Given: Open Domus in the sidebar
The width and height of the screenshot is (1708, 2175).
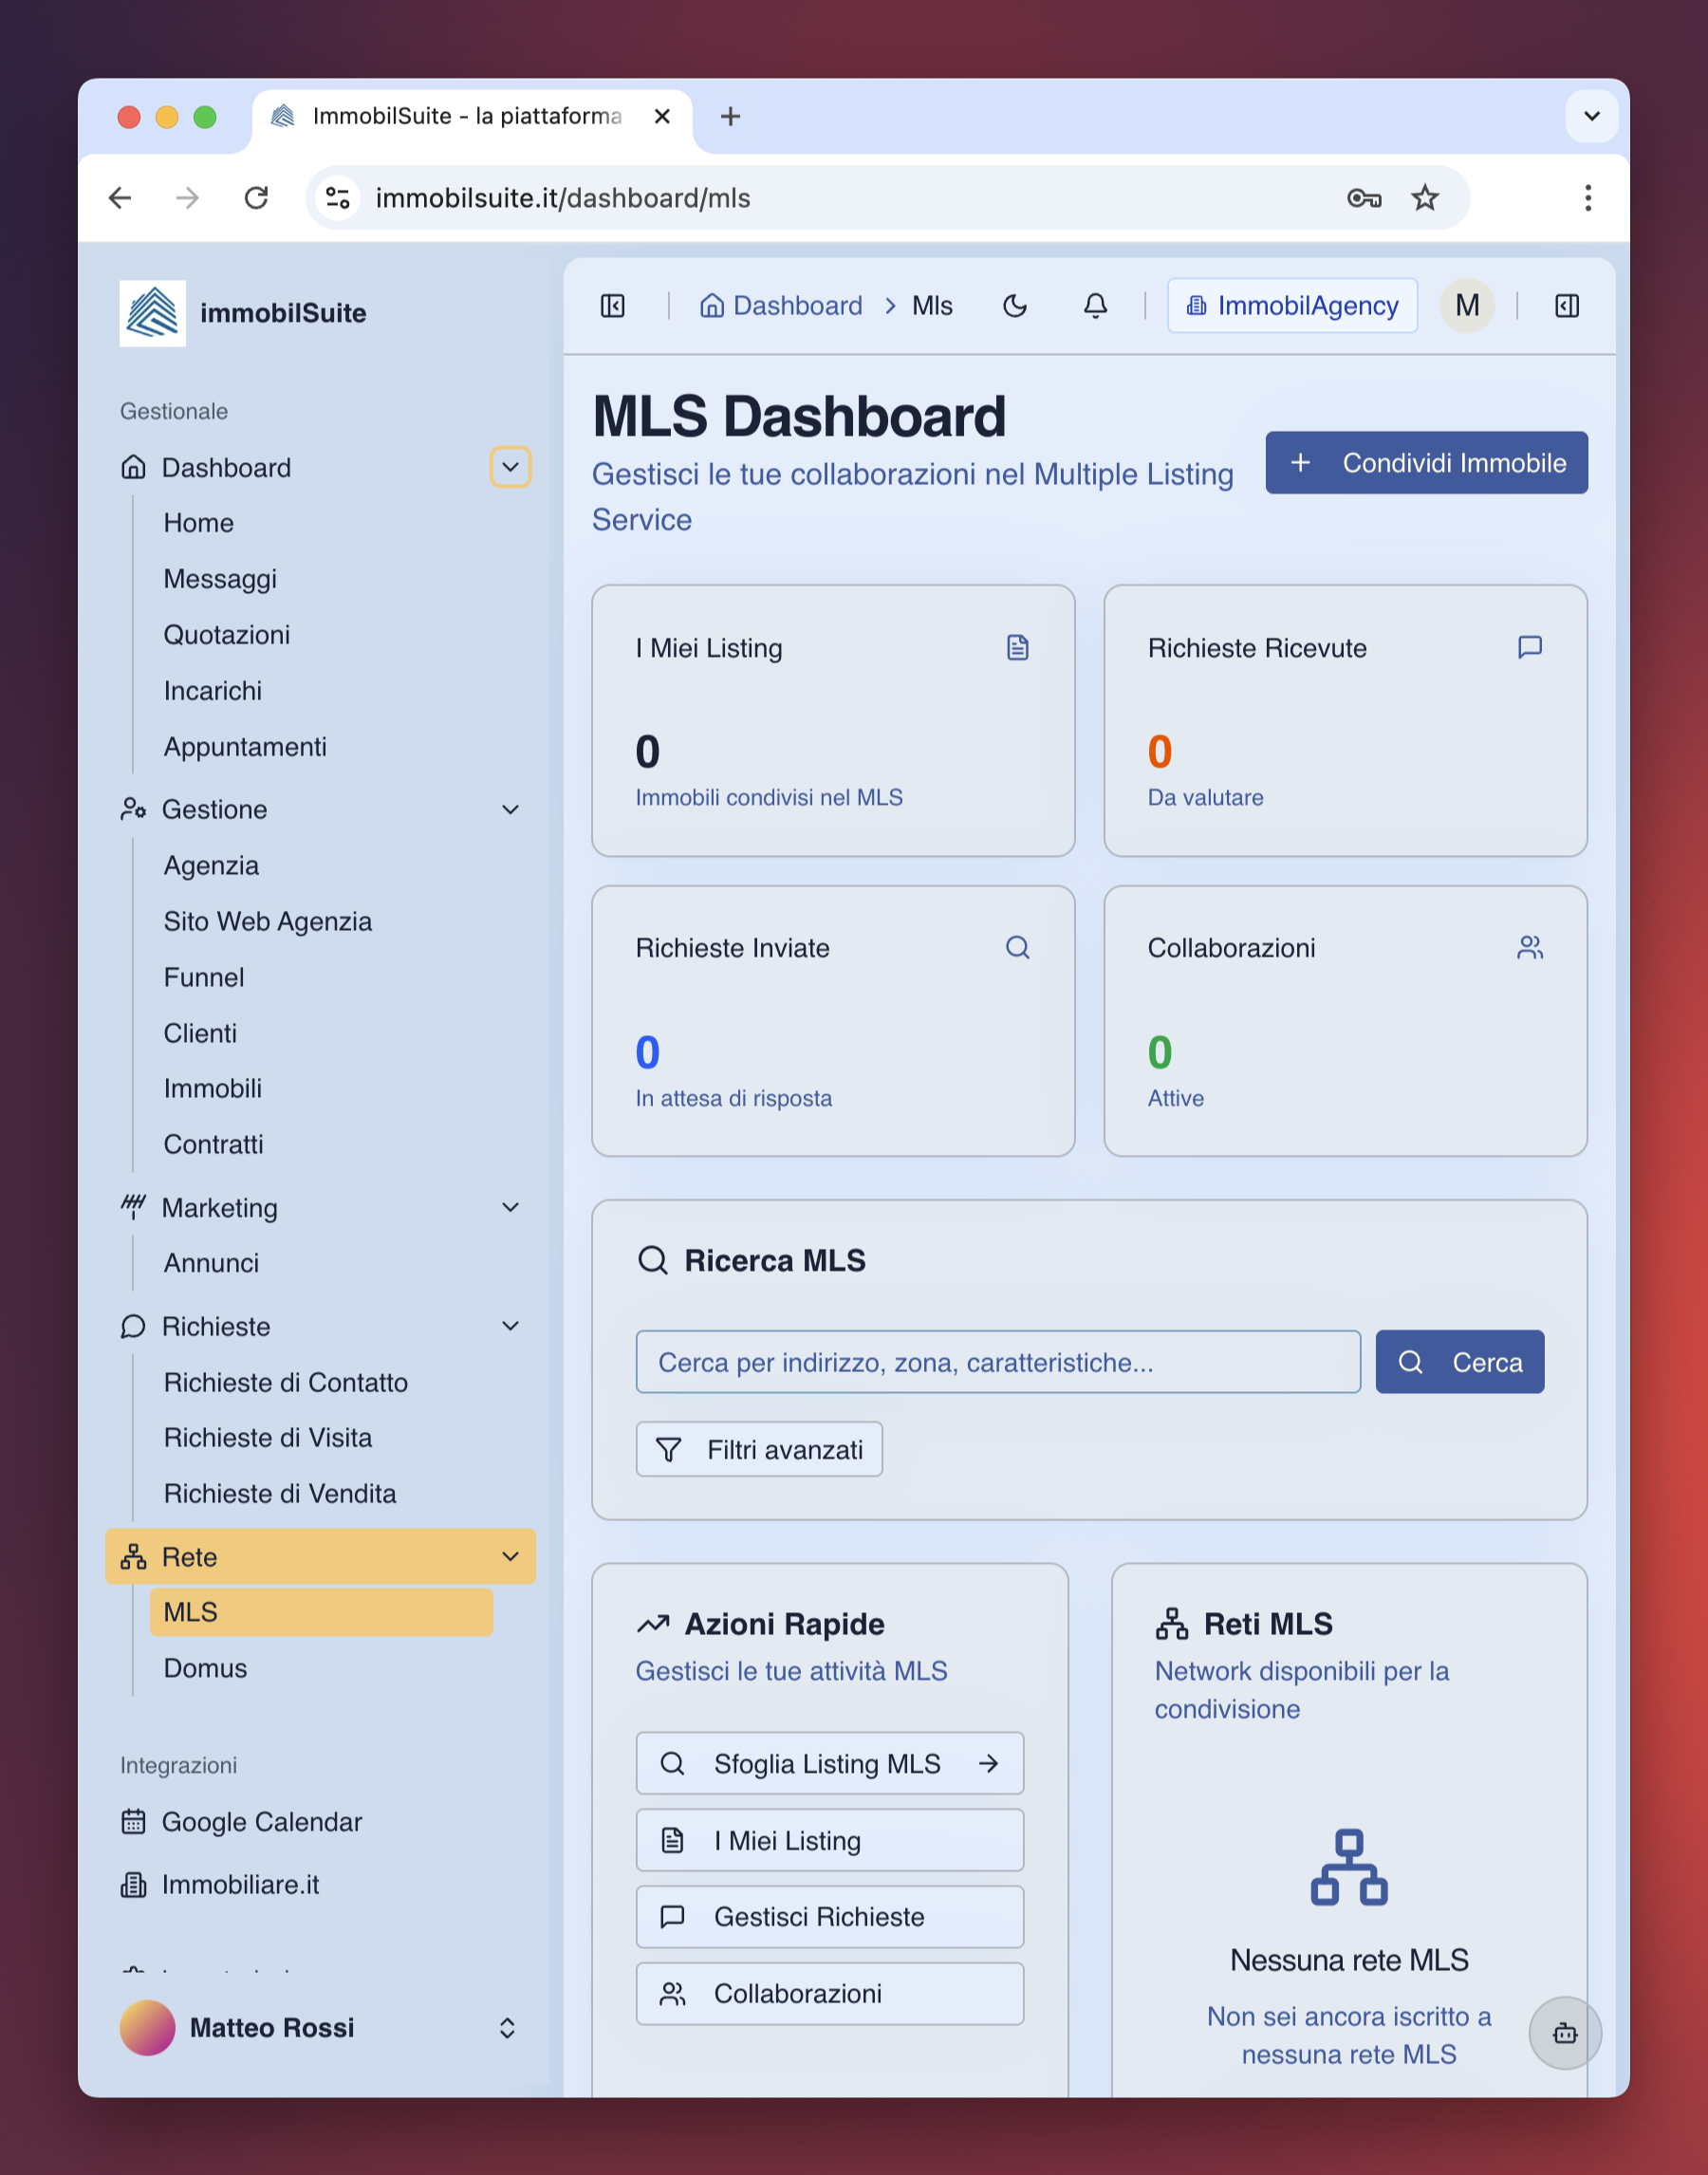Looking at the screenshot, I should pyautogui.click(x=205, y=1668).
